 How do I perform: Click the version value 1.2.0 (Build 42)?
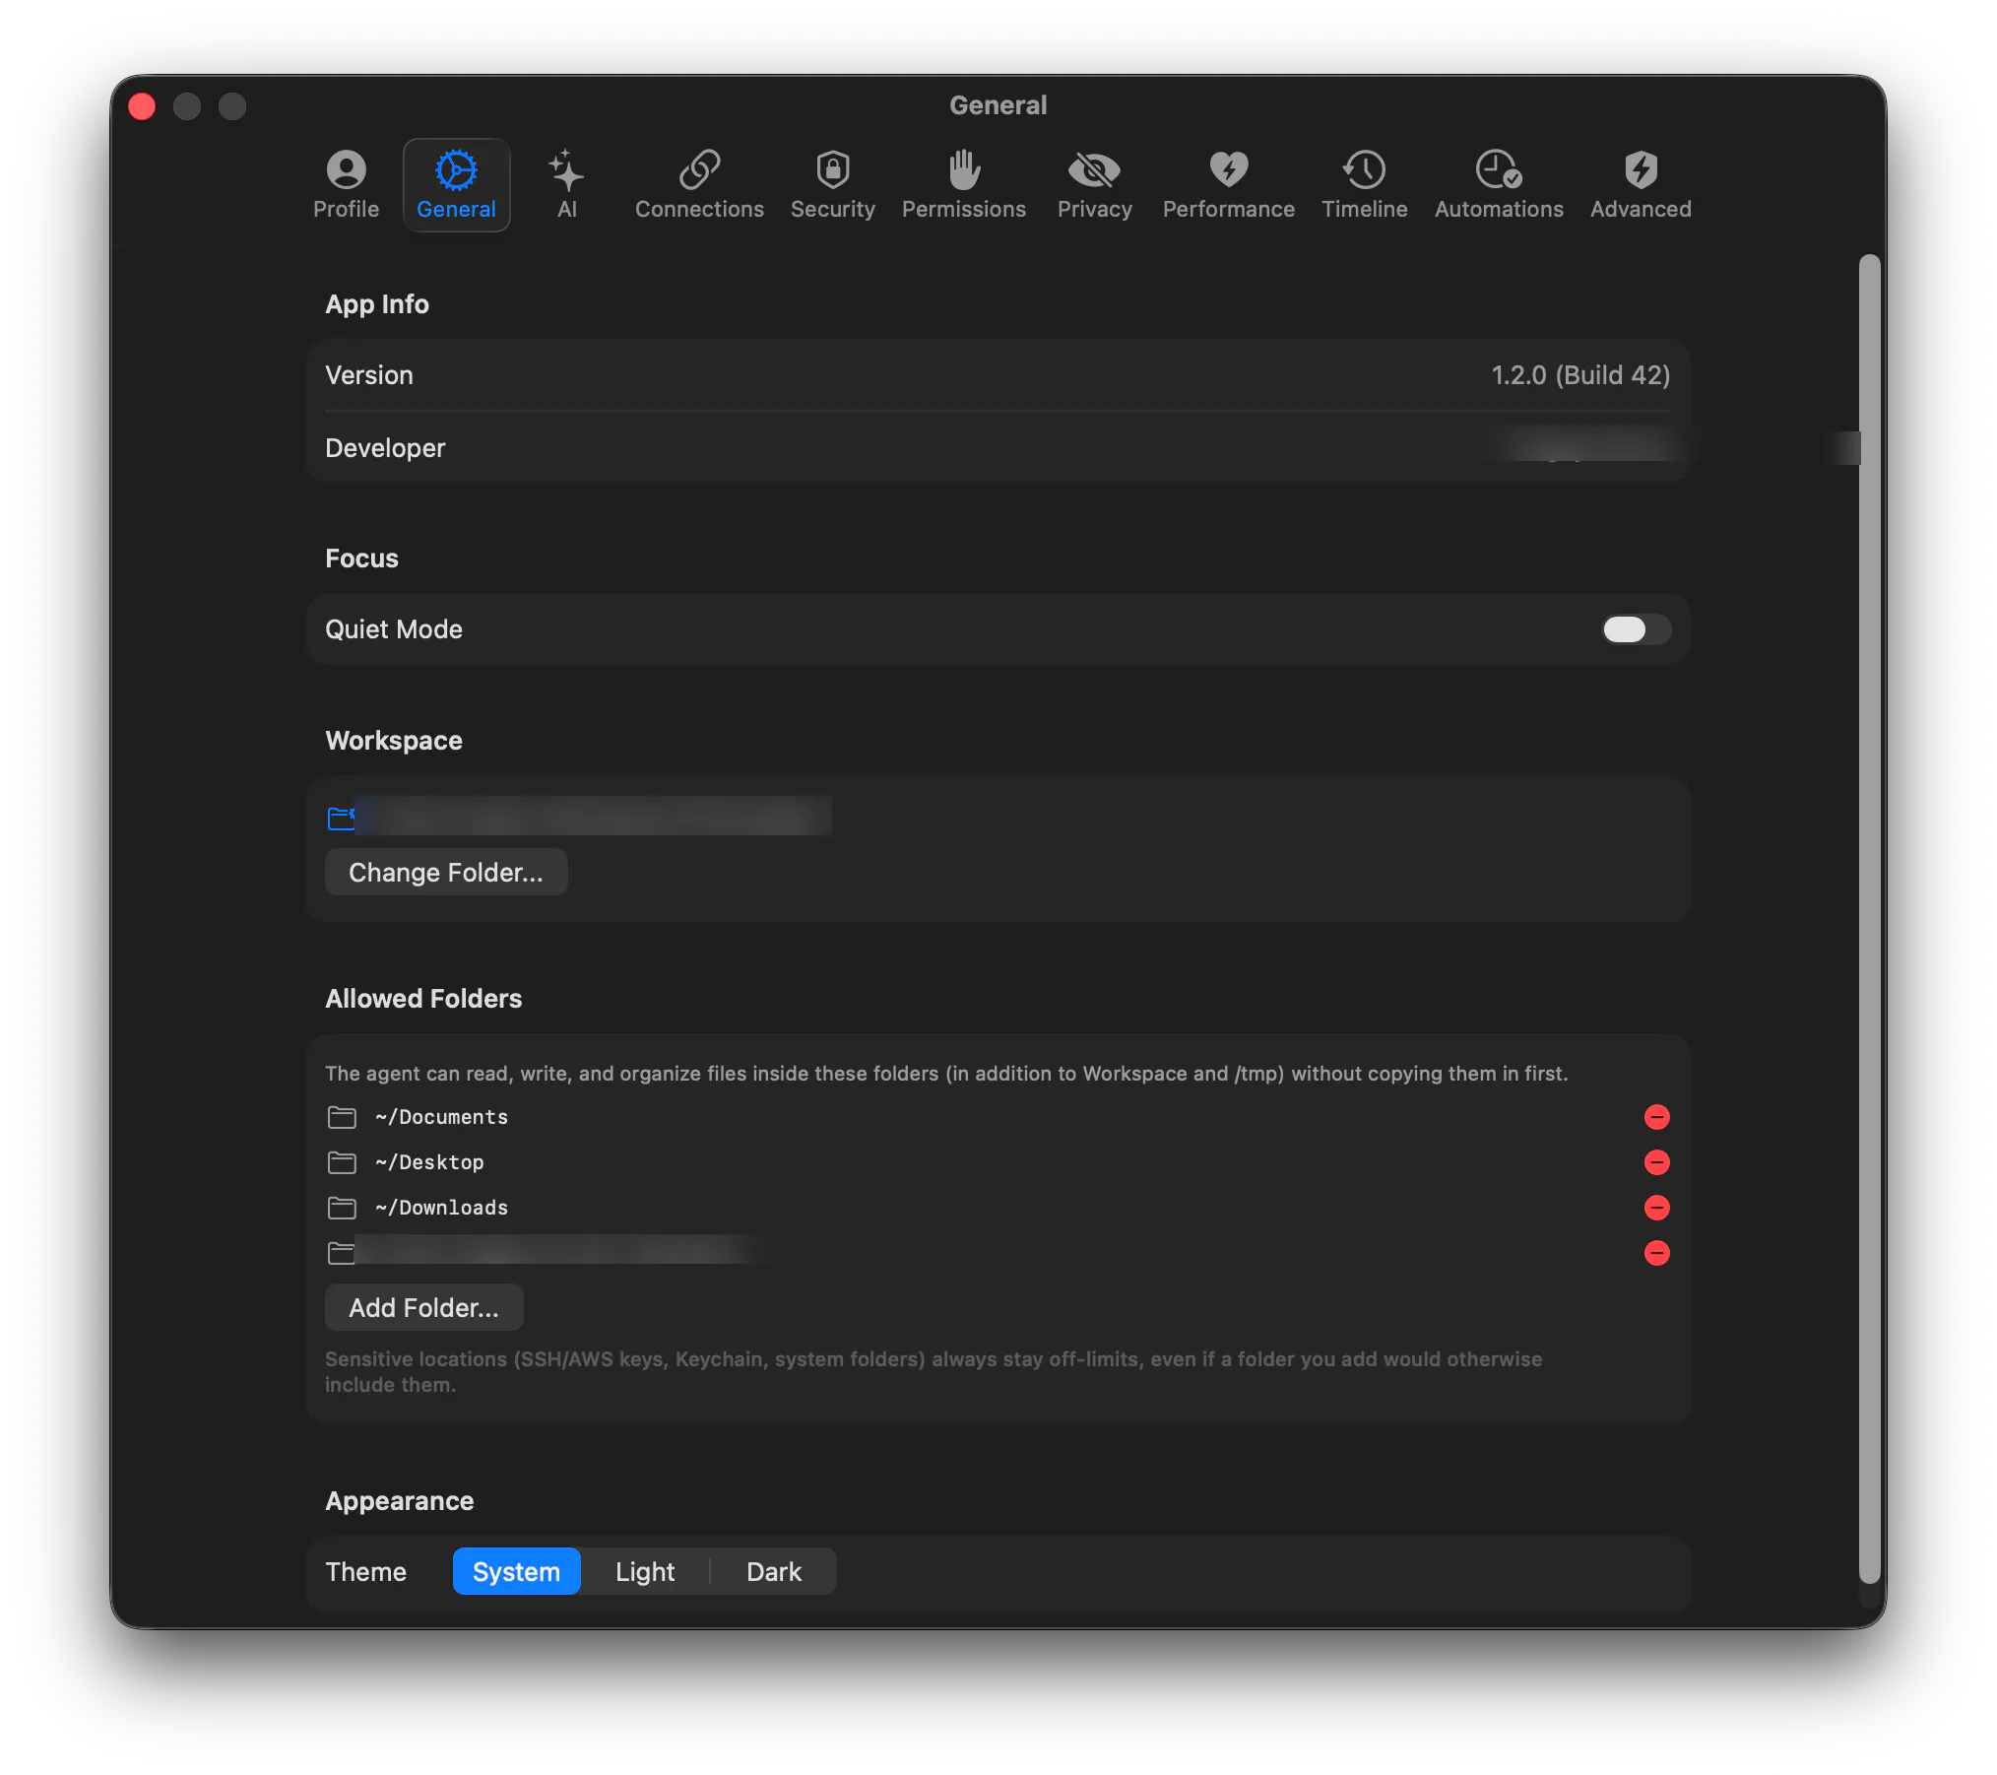tap(1580, 375)
